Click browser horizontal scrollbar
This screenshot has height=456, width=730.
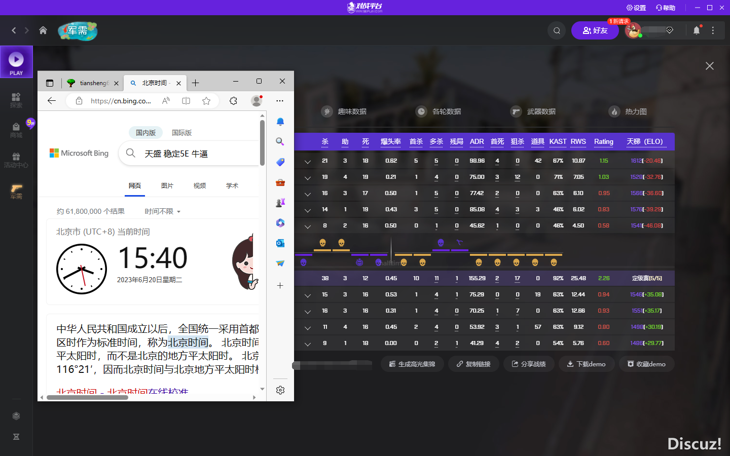point(87,398)
